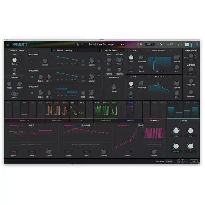Toggle the Unison power button
Image resolution: width=205 pixels, height=205 pixels.
(x=6, y=77)
